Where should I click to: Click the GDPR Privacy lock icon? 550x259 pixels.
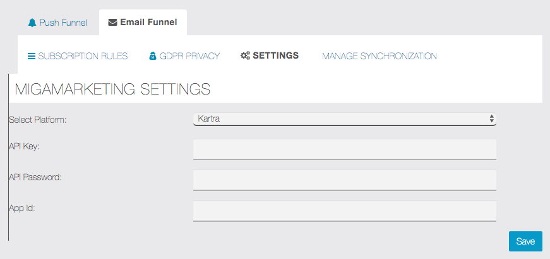point(152,56)
